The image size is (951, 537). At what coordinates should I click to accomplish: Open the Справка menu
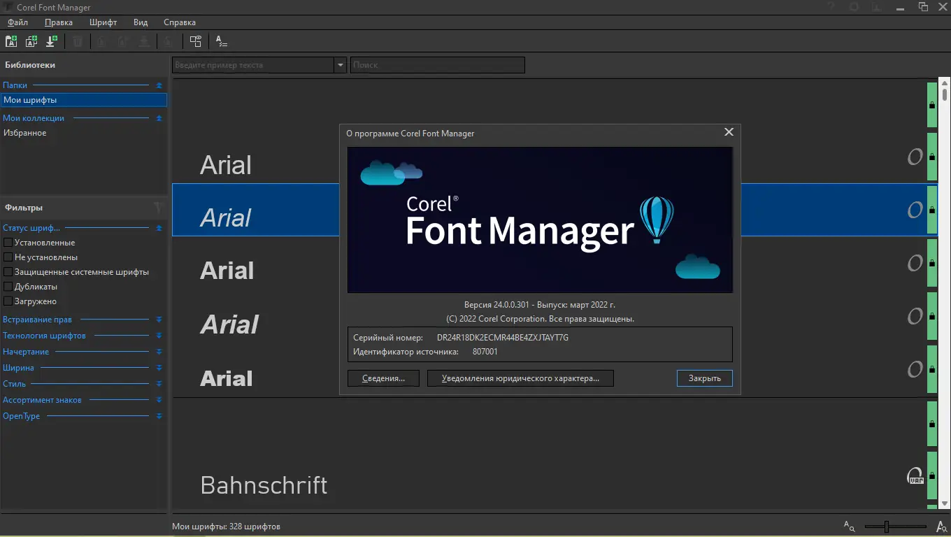(x=180, y=22)
